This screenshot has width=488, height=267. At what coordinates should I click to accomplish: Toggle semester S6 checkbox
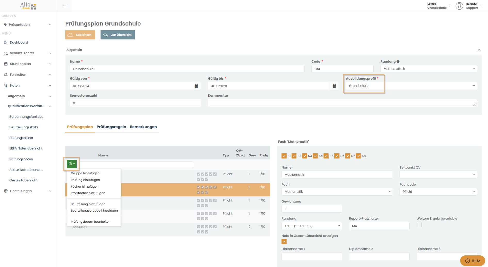(337, 156)
